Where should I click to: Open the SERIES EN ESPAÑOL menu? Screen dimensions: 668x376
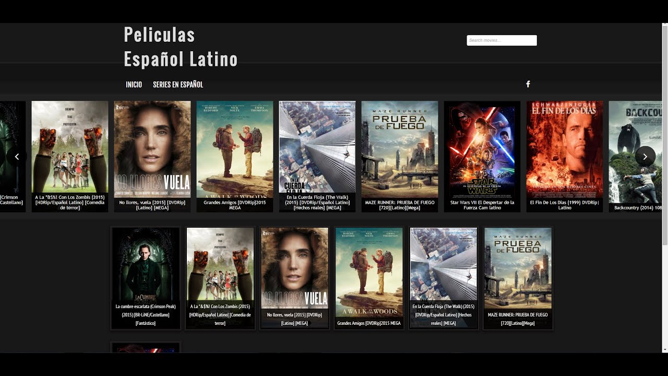(x=178, y=85)
